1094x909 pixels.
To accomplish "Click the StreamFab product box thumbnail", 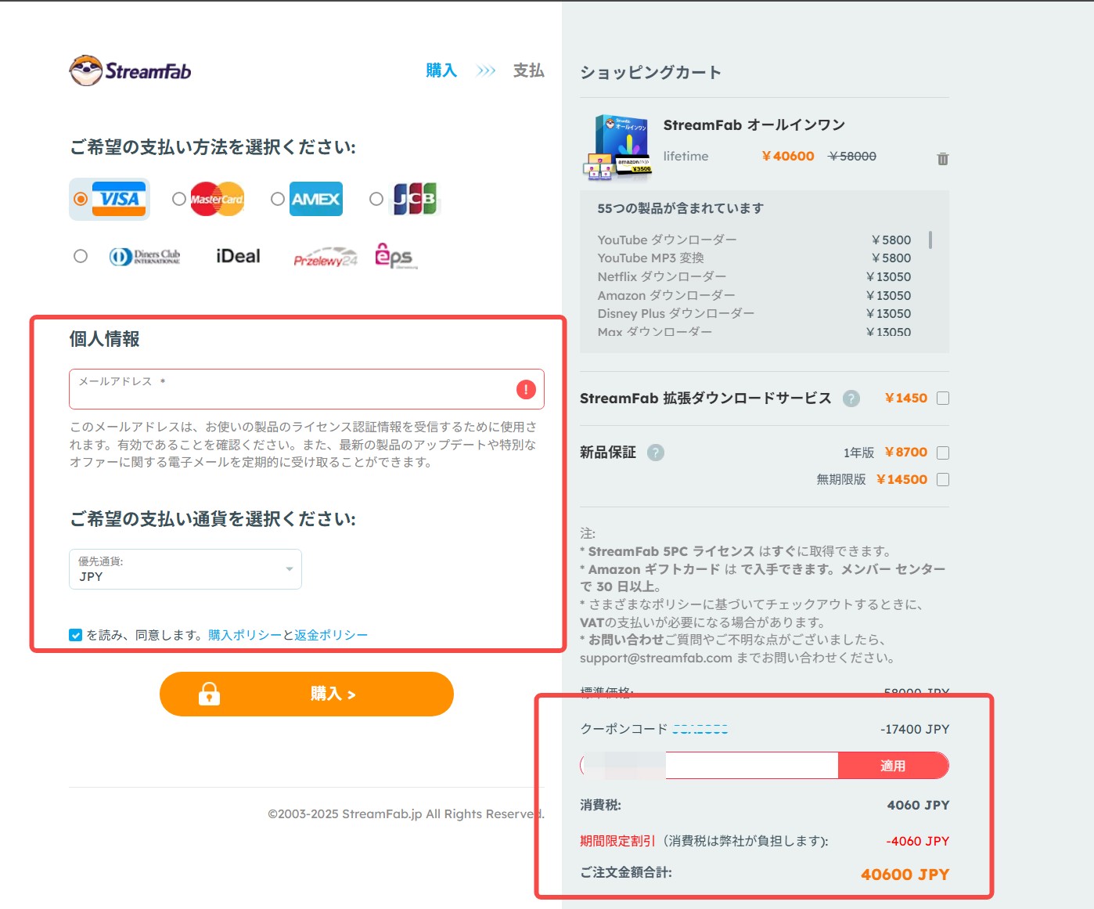I will point(618,147).
